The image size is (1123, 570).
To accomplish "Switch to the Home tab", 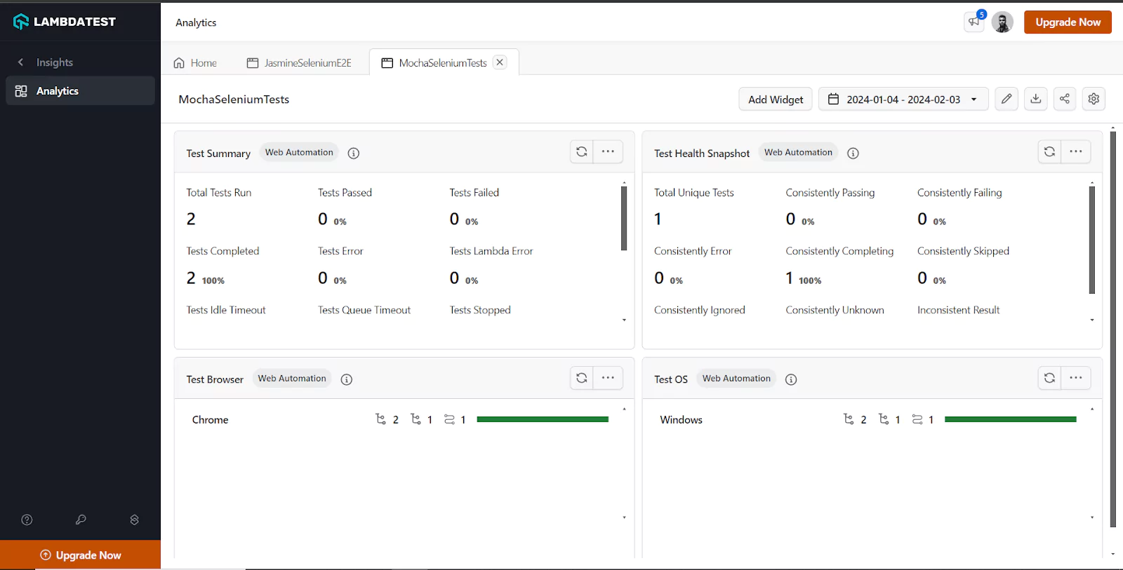I will (x=195, y=63).
